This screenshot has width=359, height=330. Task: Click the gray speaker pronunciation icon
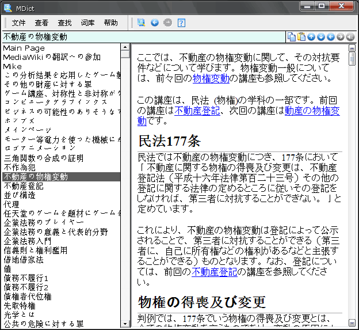click(350, 37)
